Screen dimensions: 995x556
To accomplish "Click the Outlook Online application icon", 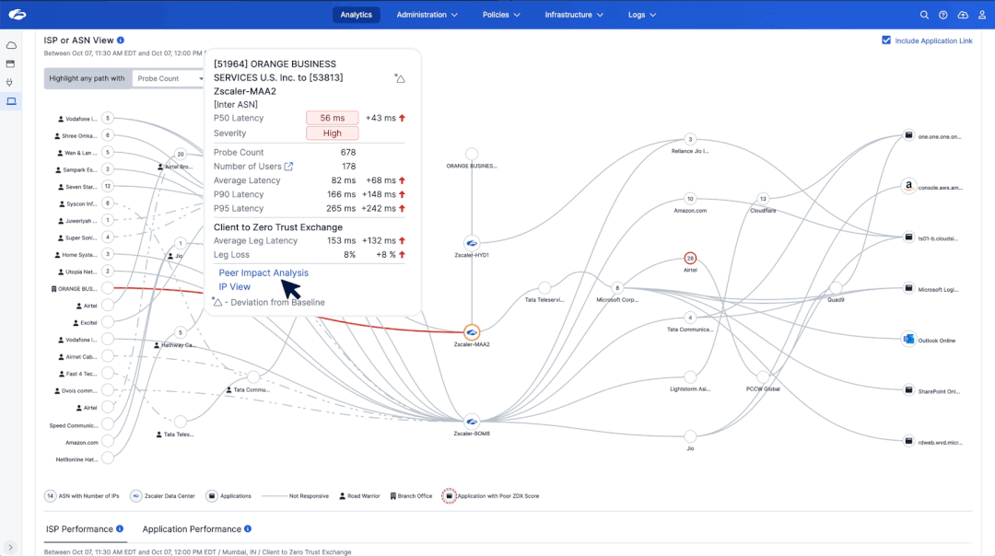I will pos(908,340).
